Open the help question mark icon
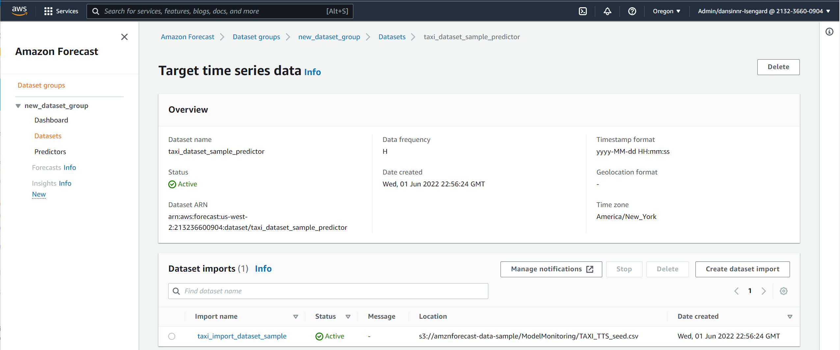The width and height of the screenshot is (840, 350). tap(632, 11)
